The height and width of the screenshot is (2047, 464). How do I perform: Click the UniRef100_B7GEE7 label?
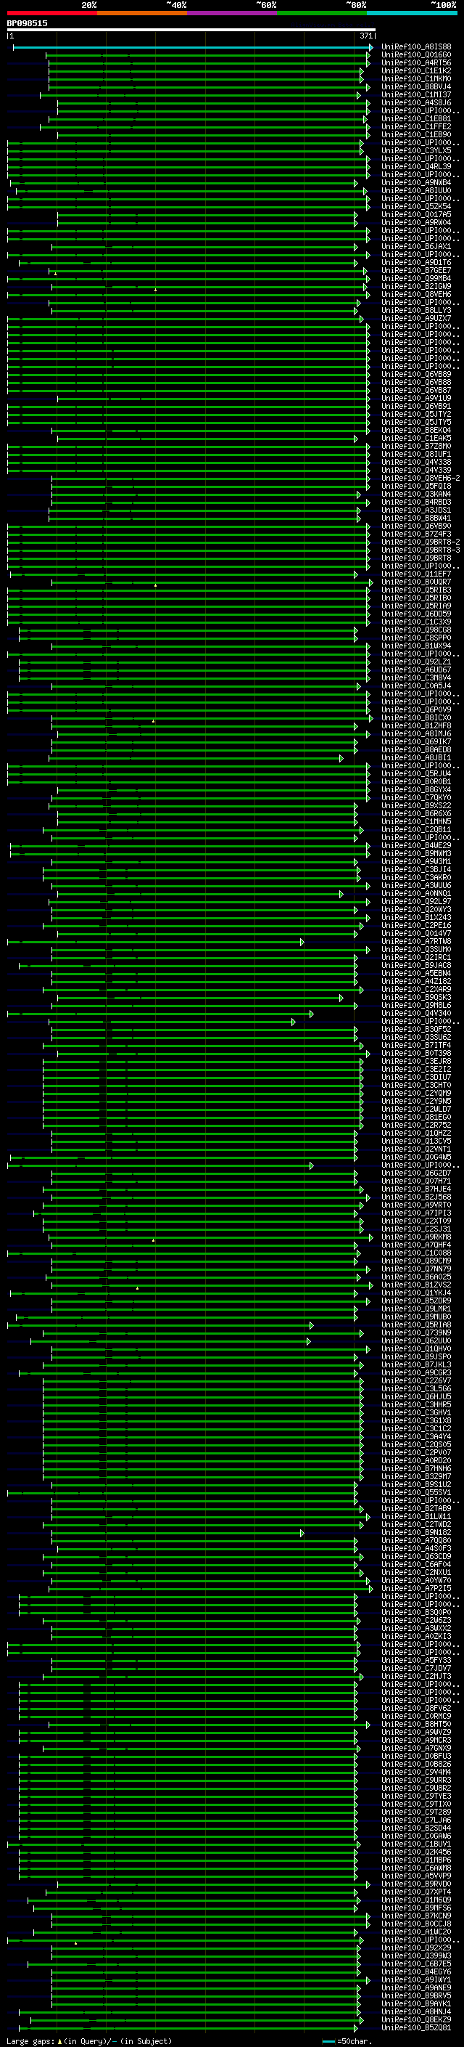pyautogui.click(x=416, y=270)
